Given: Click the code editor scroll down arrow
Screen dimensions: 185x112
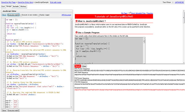Looking at the screenshot, I should pyautogui.click(x=71, y=107).
